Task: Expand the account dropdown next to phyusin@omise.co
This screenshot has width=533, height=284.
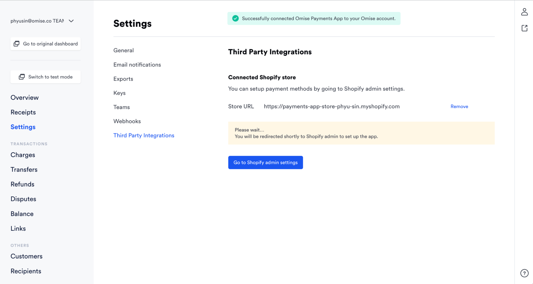Action: click(71, 21)
